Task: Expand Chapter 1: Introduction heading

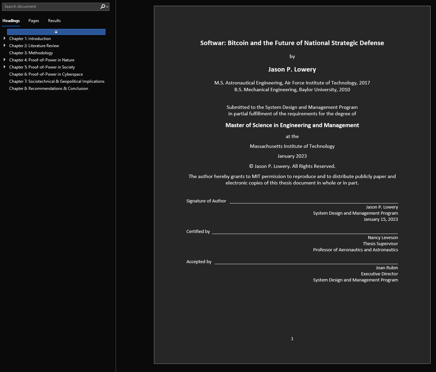Action: [x=4, y=38]
